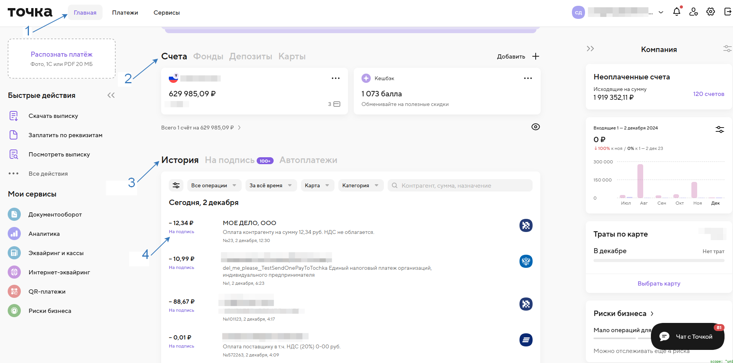
Task: Open the settings gear in header
Action: coord(710,12)
